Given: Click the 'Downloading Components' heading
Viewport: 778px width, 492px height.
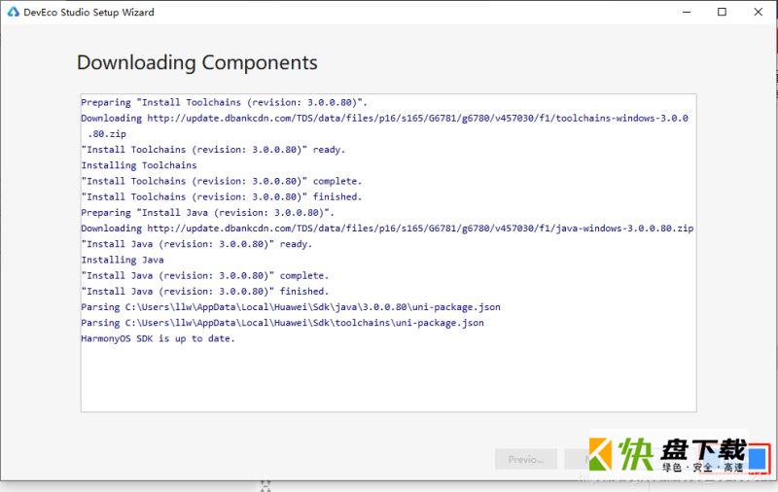Looking at the screenshot, I should tap(197, 62).
